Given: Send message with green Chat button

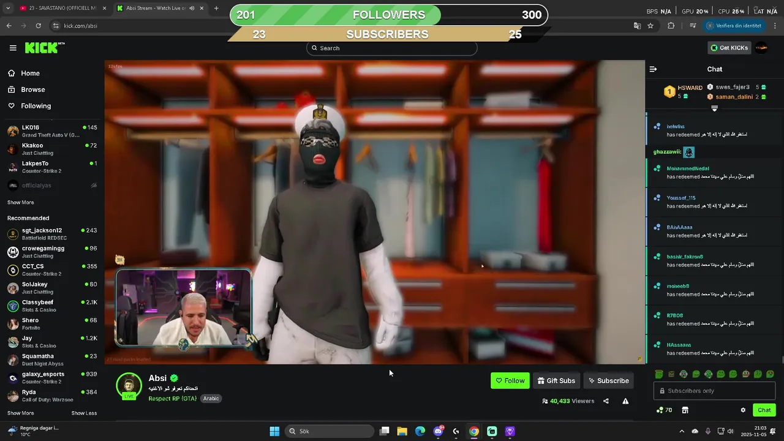Looking at the screenshot, I should pyautogui.click(x=764, y=410).
